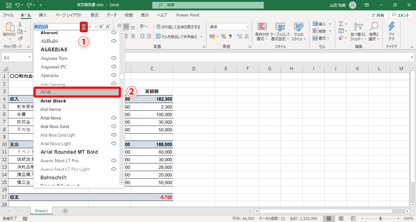Screen dimensions: 416x222
Task: Open the font name dropdown arrow
Action: tap(84, 27)
